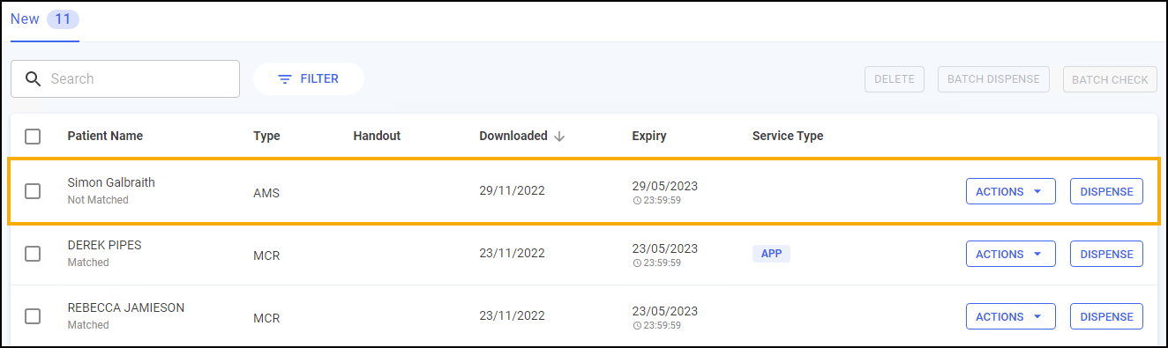Dispense Simon Galbraith's prescription
Screen dimensions: 1168x348
coord(1106,191)
